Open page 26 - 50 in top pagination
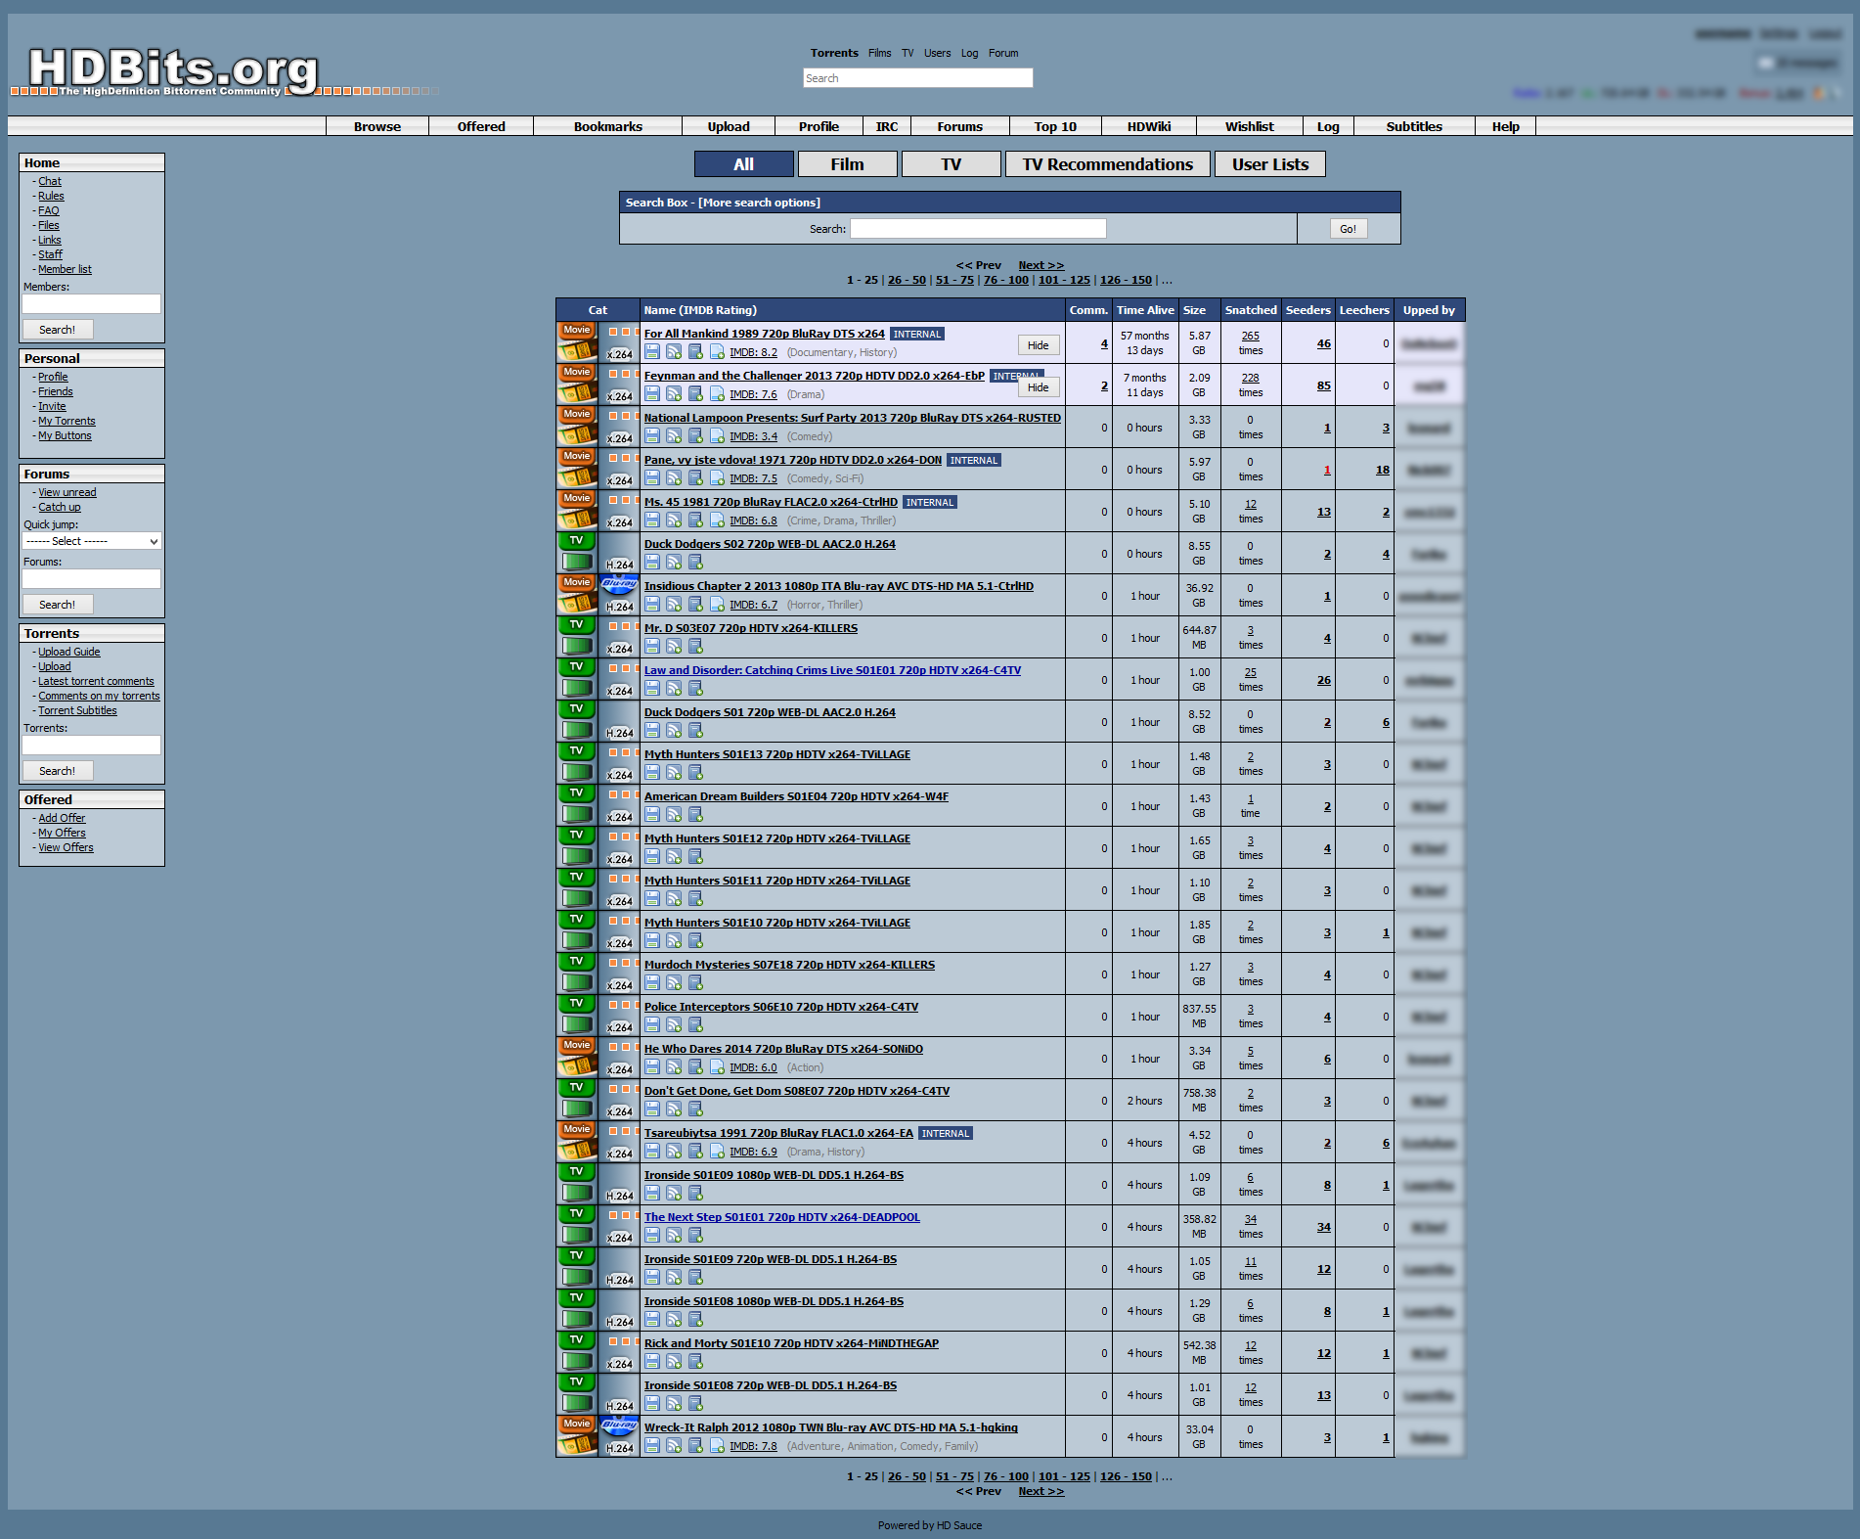This screenshot has width=1860, height=1539. click(907, 280)
